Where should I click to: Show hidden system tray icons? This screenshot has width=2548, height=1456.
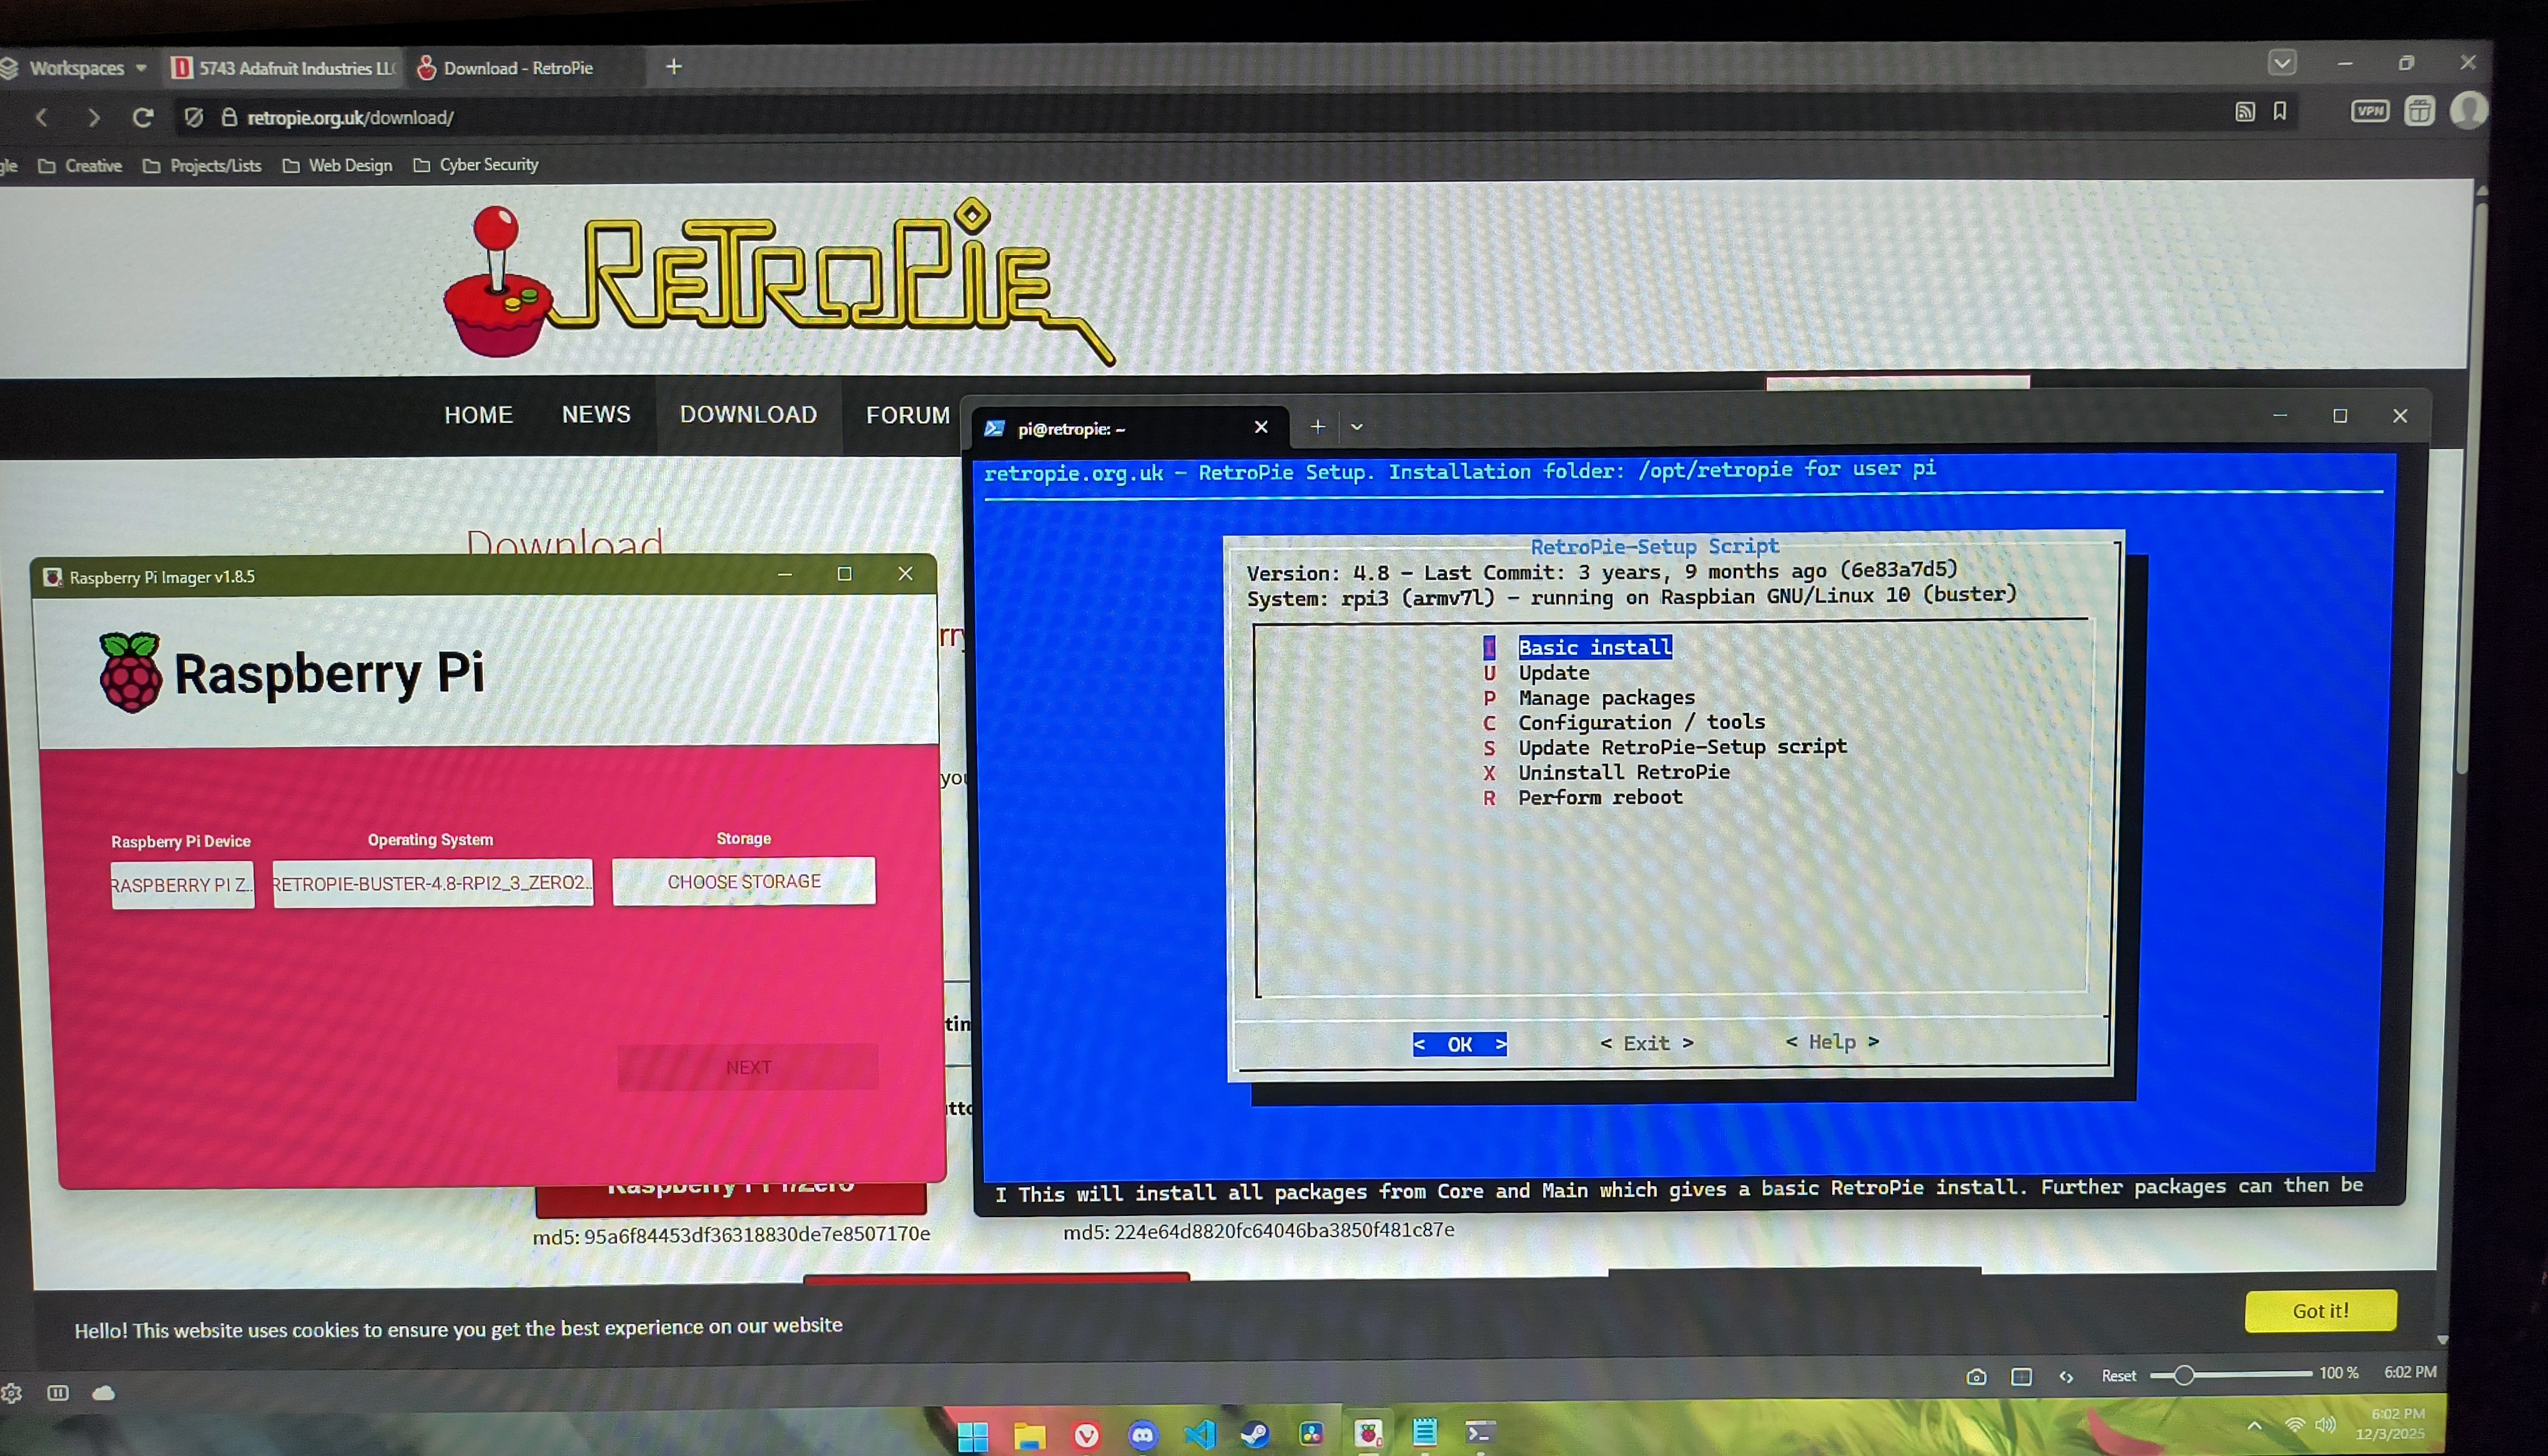2254,1425
